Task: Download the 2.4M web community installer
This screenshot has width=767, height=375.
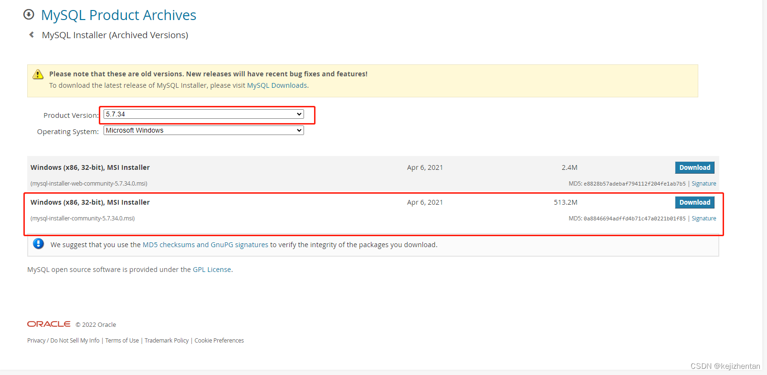Action: pos(694,167)
